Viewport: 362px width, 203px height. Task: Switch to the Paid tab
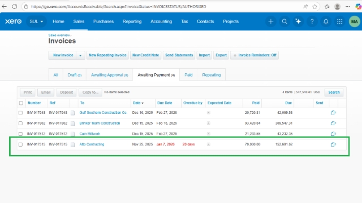pyautogui.click(x=188, y=75)
